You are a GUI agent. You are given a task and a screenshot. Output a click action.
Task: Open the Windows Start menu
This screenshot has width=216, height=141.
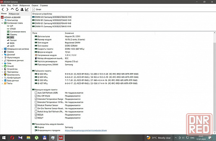[x=4, y=138]
